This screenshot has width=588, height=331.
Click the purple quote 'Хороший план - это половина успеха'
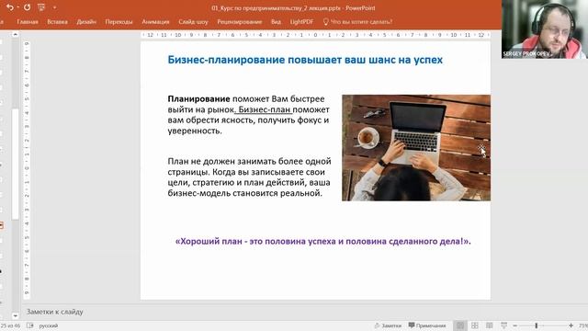click(x=322, y=241)
